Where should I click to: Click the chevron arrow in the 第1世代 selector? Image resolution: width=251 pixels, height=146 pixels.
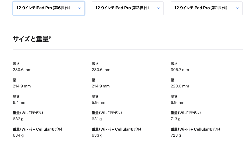(x=237, y=8)
